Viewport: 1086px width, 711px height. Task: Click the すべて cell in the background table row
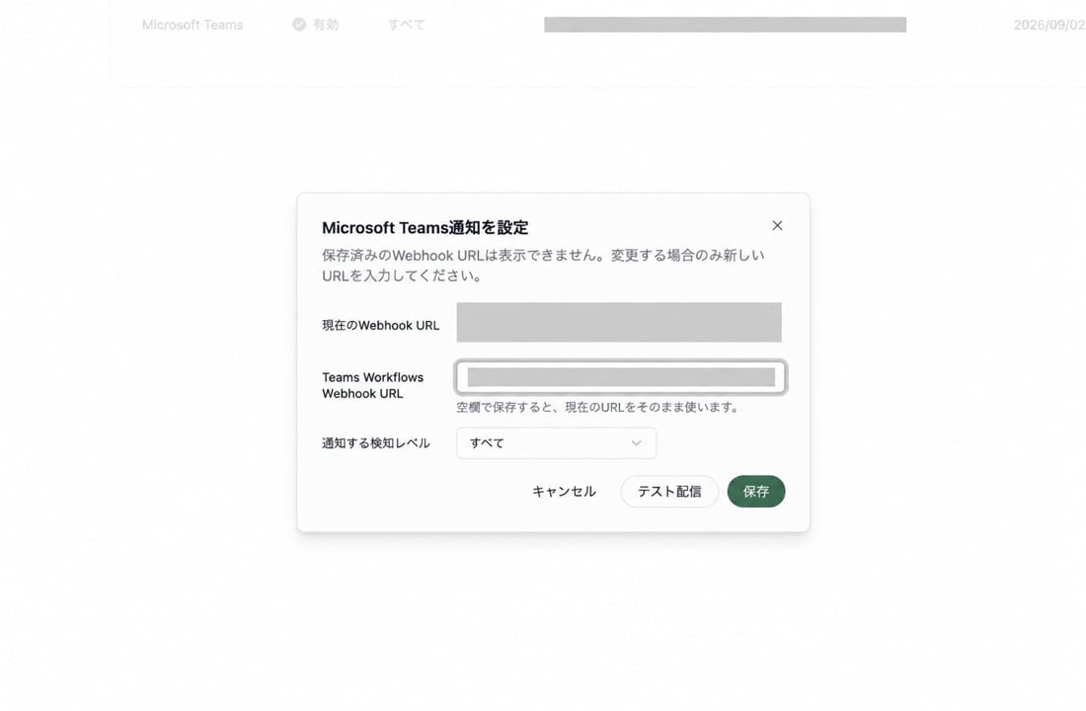[406, 25]
